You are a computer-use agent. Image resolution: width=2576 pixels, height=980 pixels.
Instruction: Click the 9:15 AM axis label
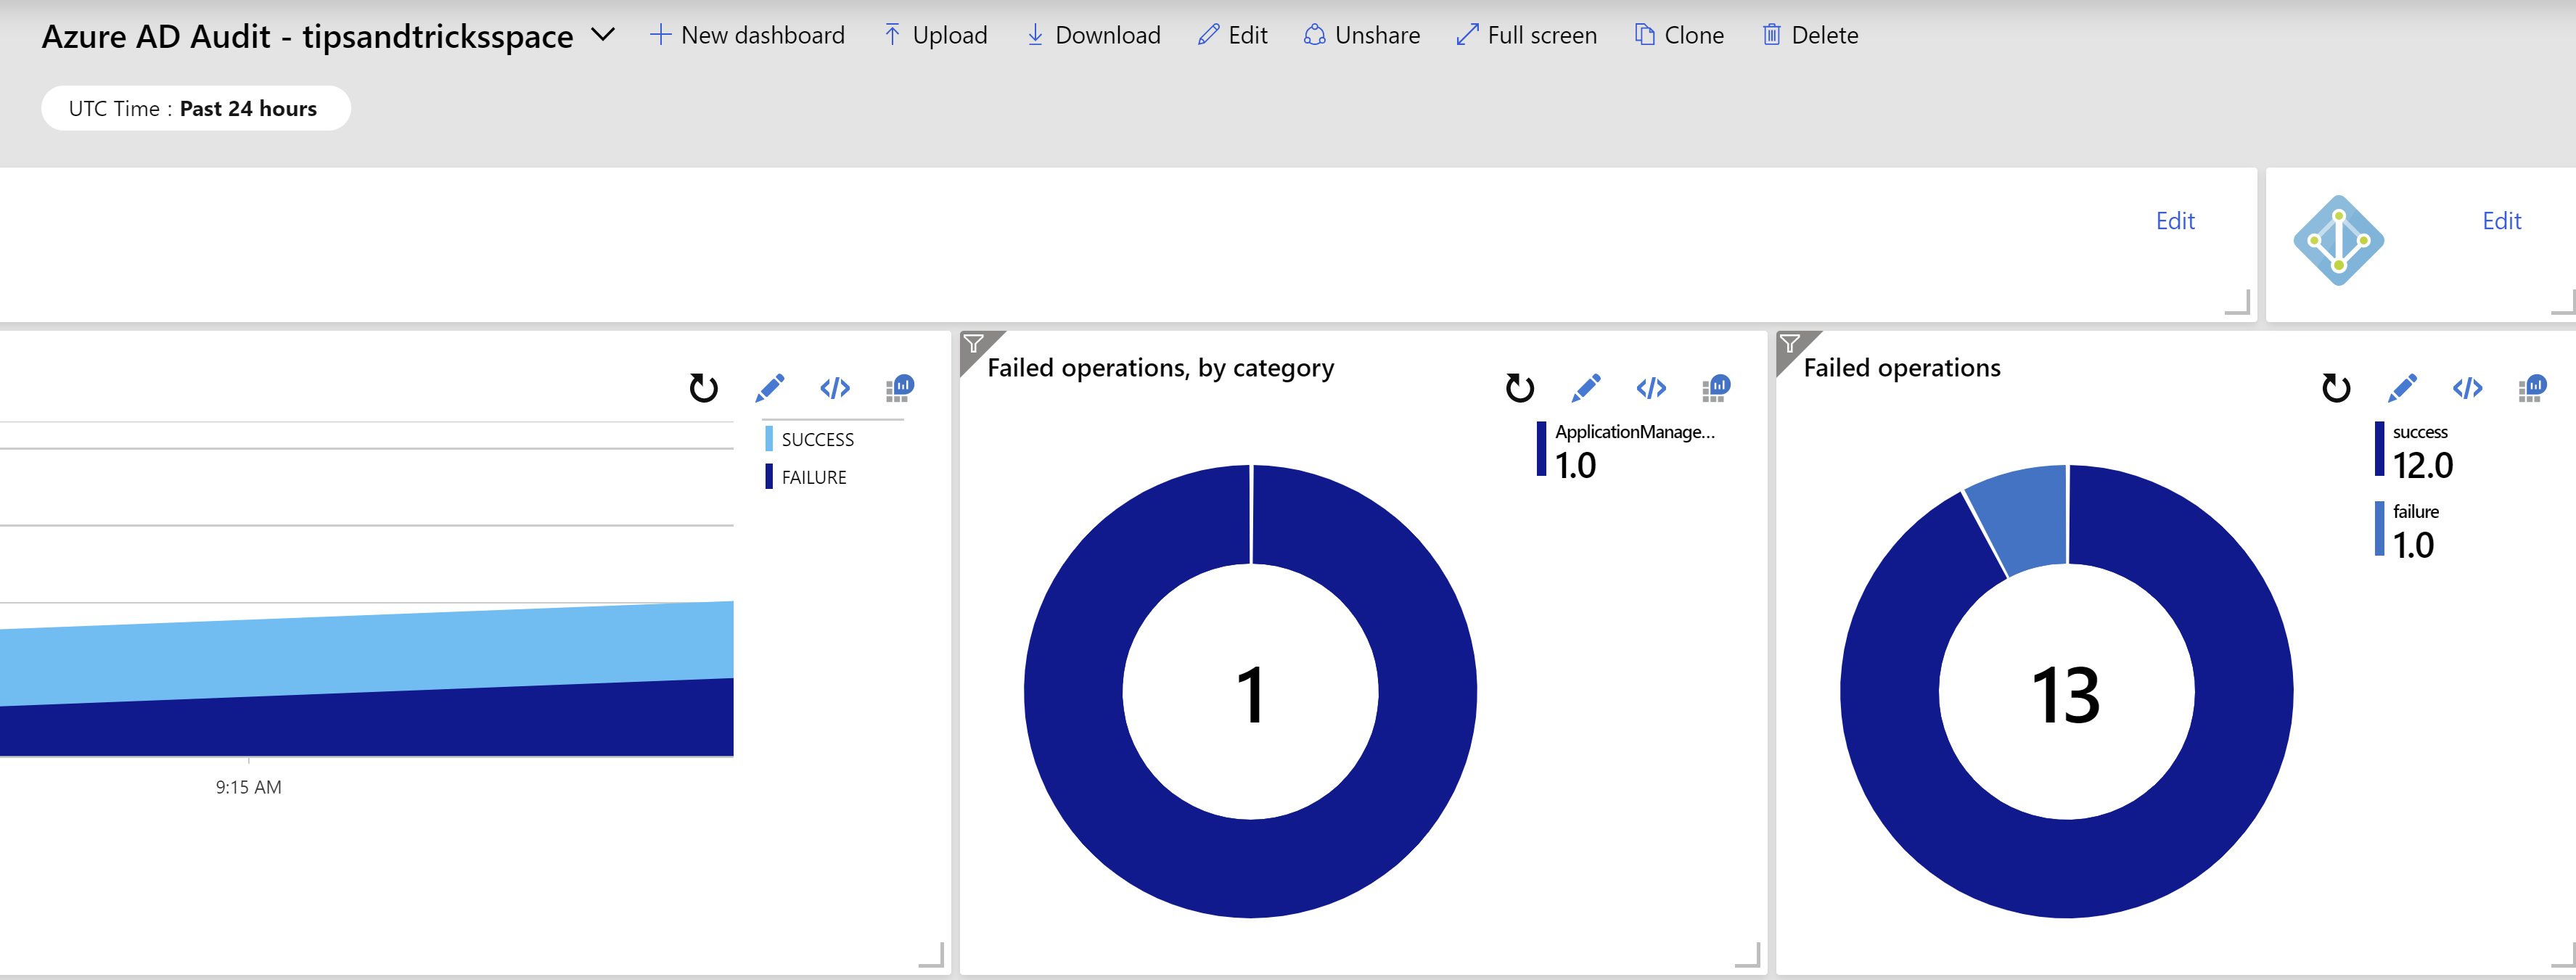[x=248, y=787]
